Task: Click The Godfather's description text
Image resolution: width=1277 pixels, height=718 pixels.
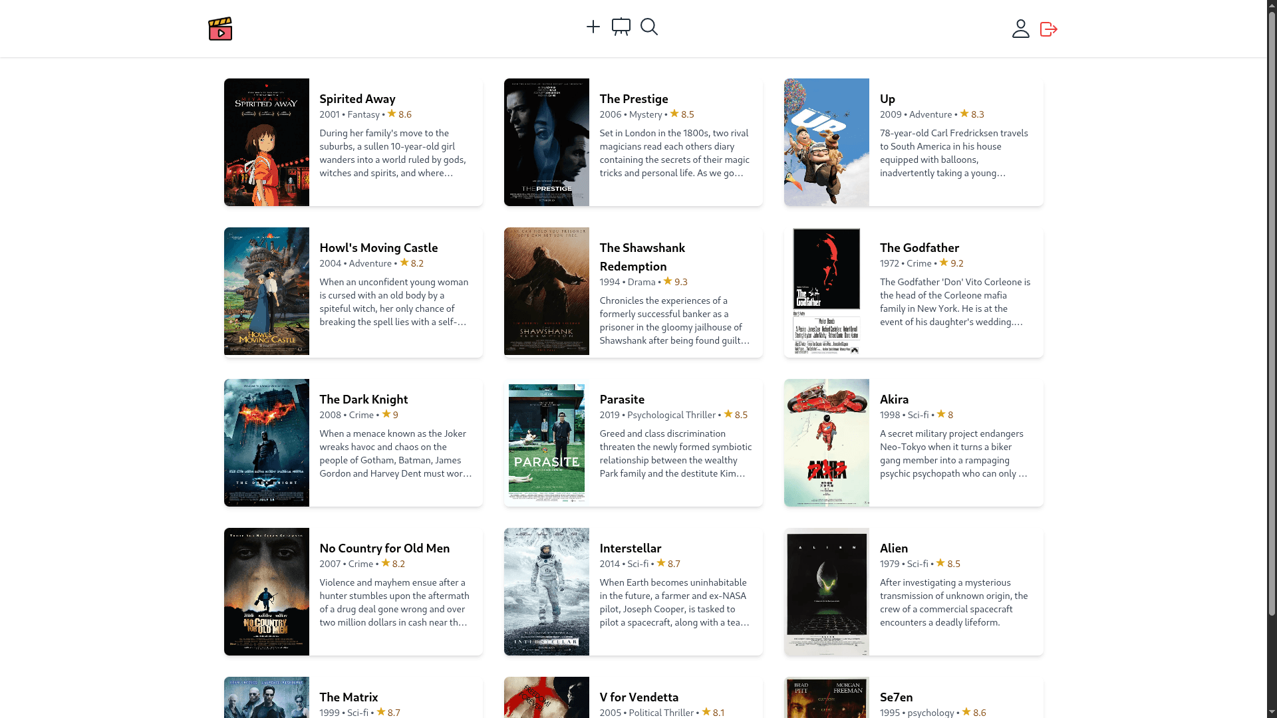Action: click(x=956, y=302)
